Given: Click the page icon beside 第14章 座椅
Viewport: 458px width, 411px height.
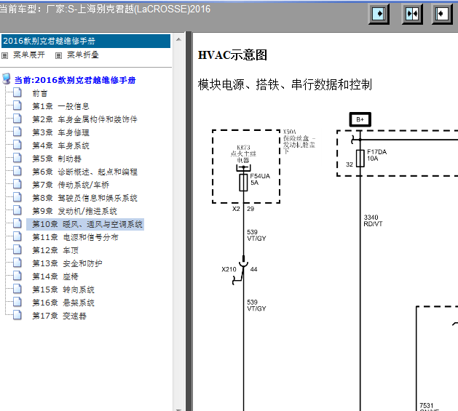Looking at the screenshot, I should pyautogui.click(x=17, y=276).
